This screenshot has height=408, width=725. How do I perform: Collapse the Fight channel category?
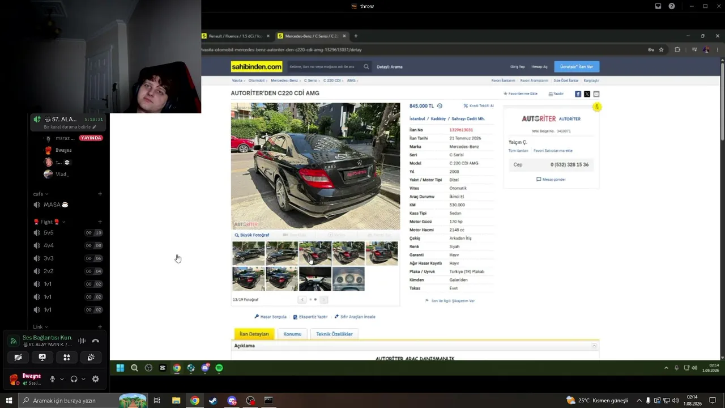[50, 222]
